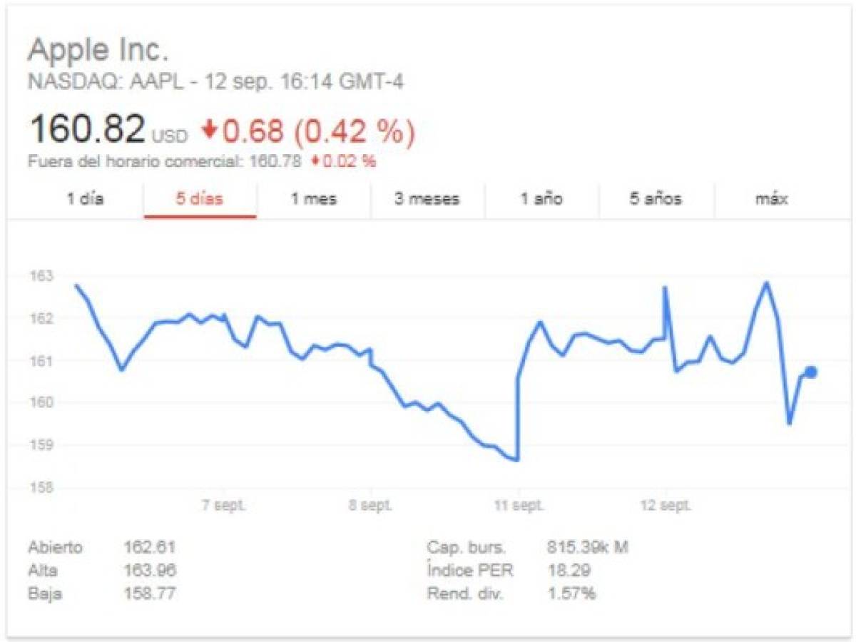Image resolution: width=856 pixels, height=642 pixels.
Task: Click the blue endpoint dot on chart
Action: point(811,372)
